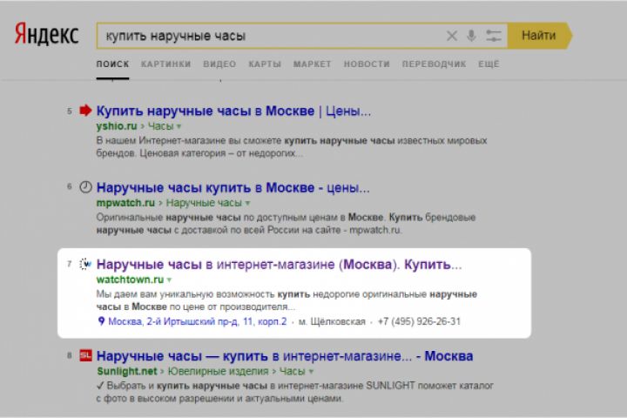Click the yshio.ru red arrow favicon
627x418 pixels.
pyautogui.click(x=85, y=111)
